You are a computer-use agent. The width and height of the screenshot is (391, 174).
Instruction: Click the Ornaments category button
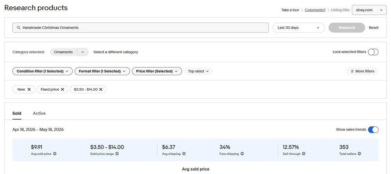pyautogui.click(x=63, y=52)
